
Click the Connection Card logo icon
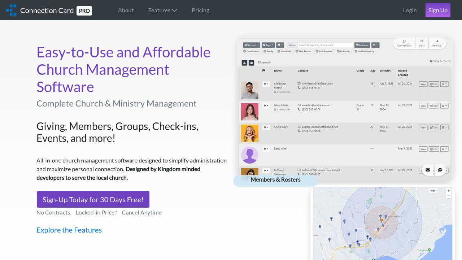[x=11, y=10]
